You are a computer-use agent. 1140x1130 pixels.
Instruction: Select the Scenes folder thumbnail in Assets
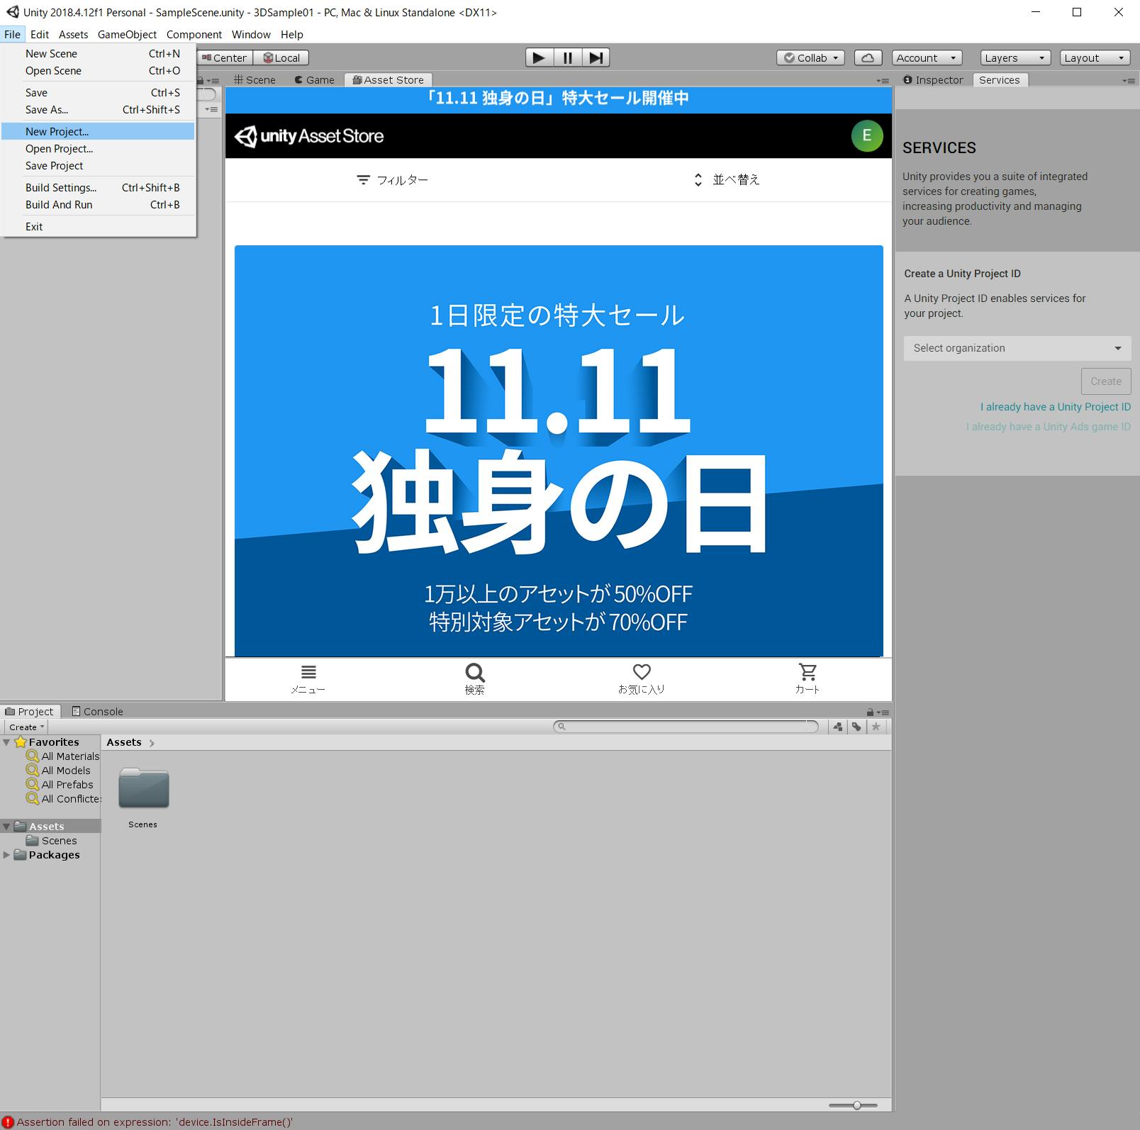pos(143,788)
